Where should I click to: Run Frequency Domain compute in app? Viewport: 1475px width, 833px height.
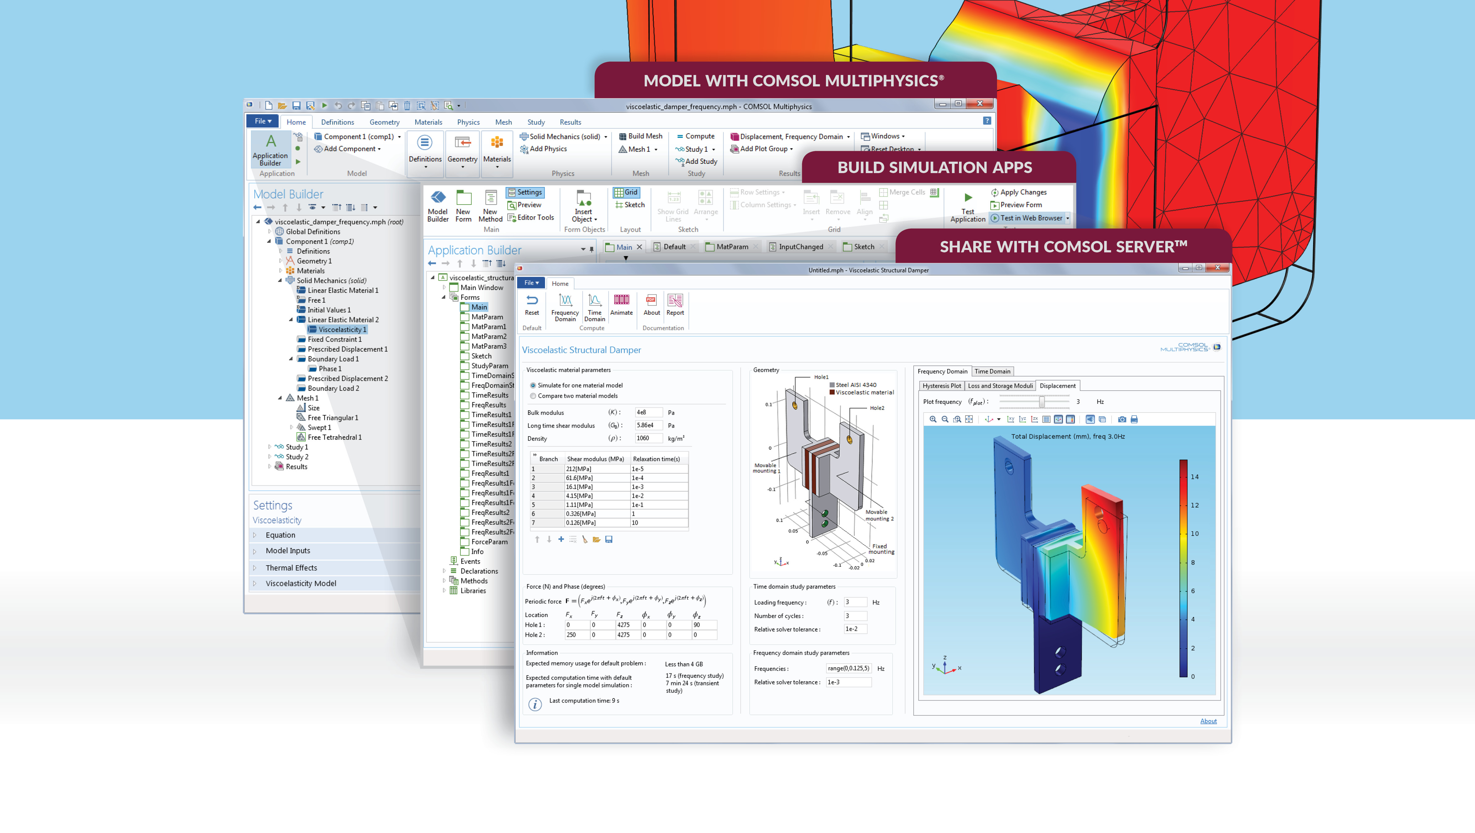point(564,307)
